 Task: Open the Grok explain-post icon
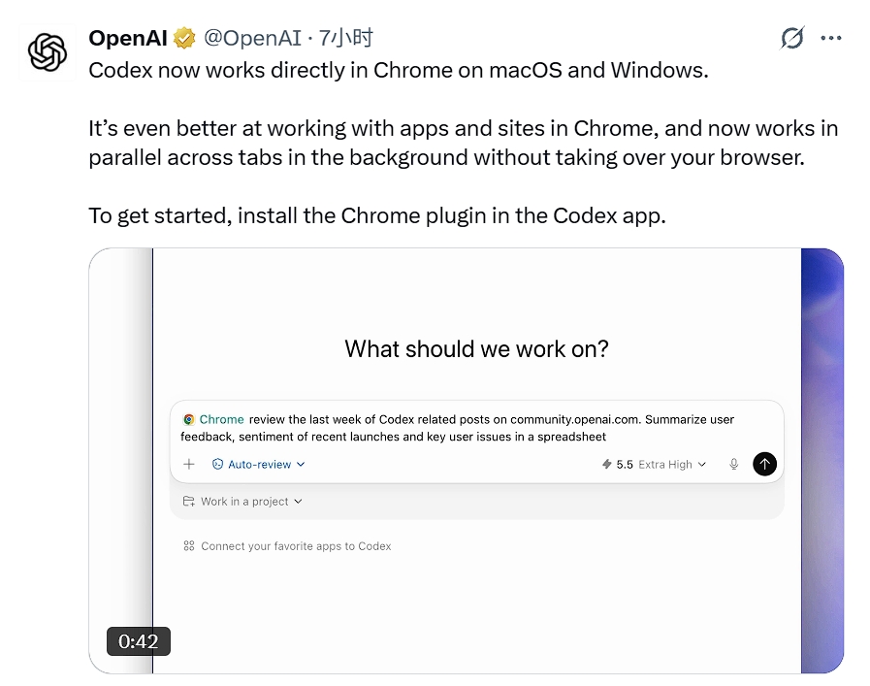click(x=791, y=38)
